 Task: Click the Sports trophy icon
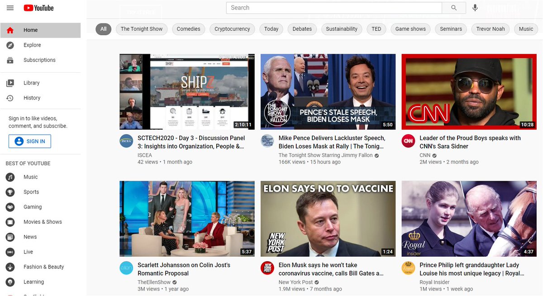[x=10, y=192]
